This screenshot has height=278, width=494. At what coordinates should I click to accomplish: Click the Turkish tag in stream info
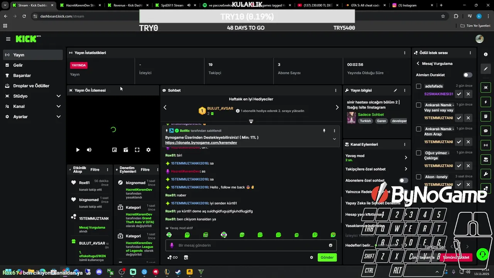click(365, 121)
